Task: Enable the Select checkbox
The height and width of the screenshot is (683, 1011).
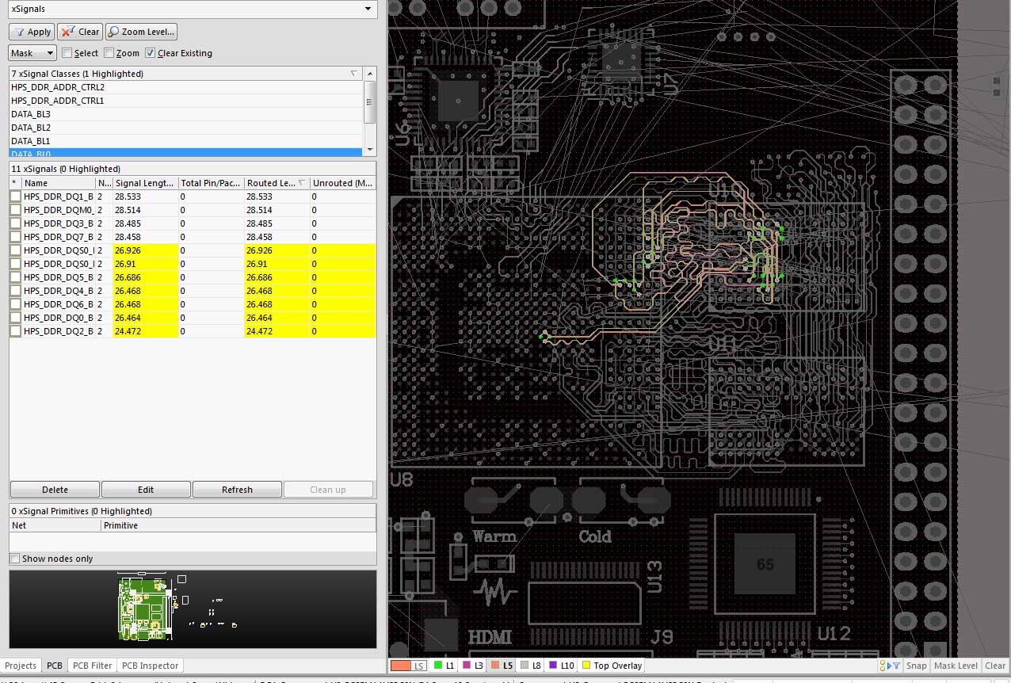Action: [x=67, y=53]
